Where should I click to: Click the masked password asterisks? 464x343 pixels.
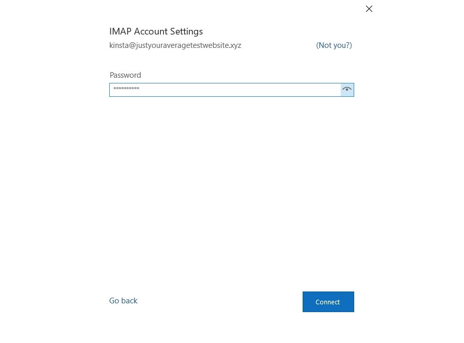[x=126, y=90]
